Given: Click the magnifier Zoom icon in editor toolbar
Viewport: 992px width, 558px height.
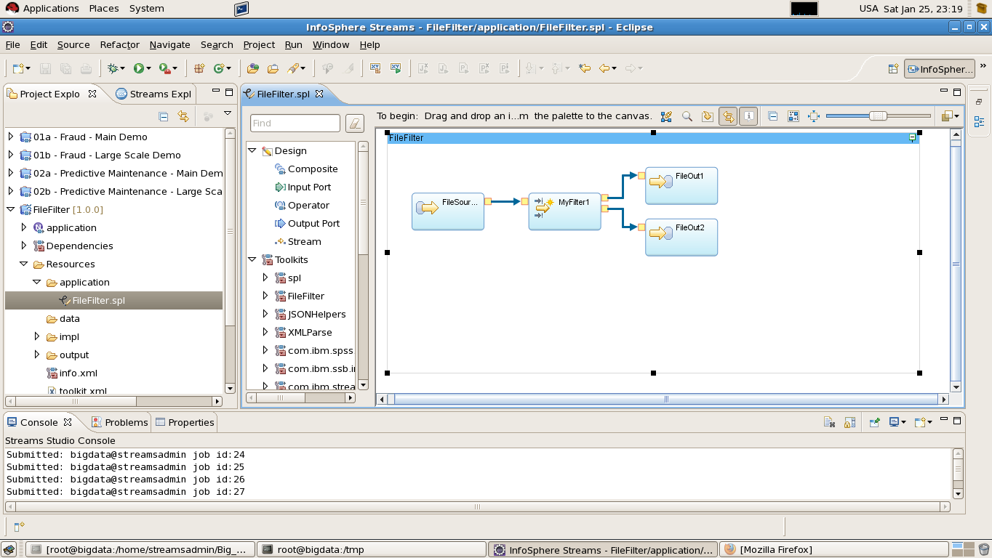Looking at the screenshot, I should point(687,116).
